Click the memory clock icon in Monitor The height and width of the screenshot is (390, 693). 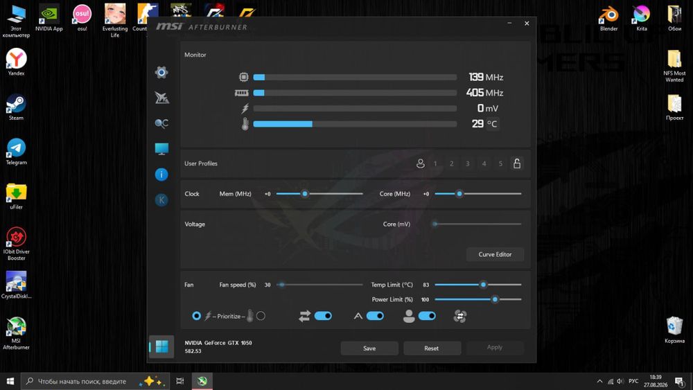(x=241, y=93)
